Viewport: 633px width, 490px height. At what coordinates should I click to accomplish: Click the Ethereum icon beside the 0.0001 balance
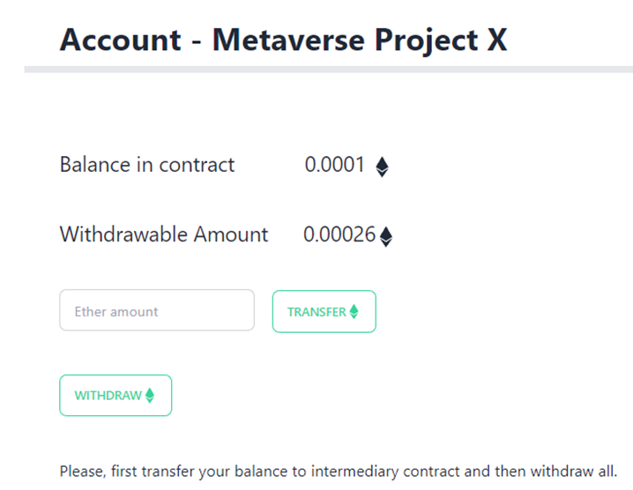pos(382,167)
